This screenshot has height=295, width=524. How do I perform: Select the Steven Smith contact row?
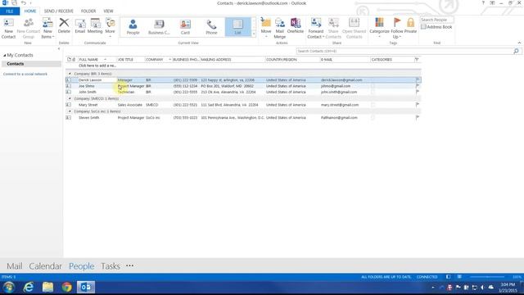click(x=243, y=118)
